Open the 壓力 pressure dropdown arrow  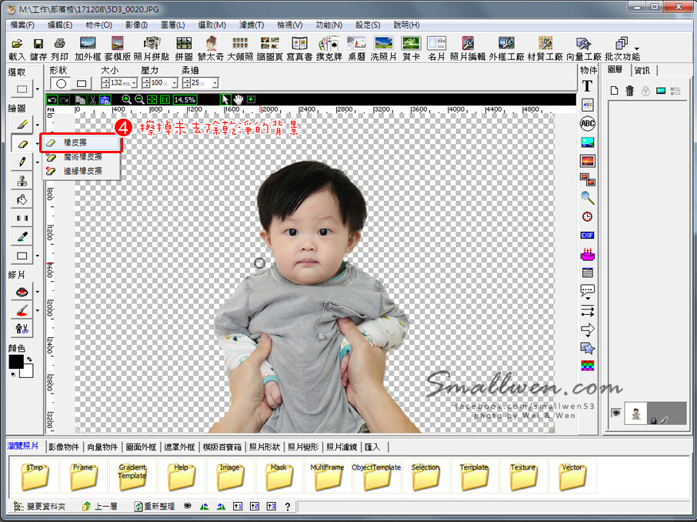[x=175, y=83]
